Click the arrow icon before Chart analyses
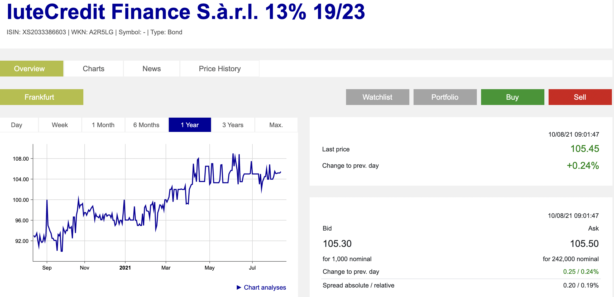 239,287
